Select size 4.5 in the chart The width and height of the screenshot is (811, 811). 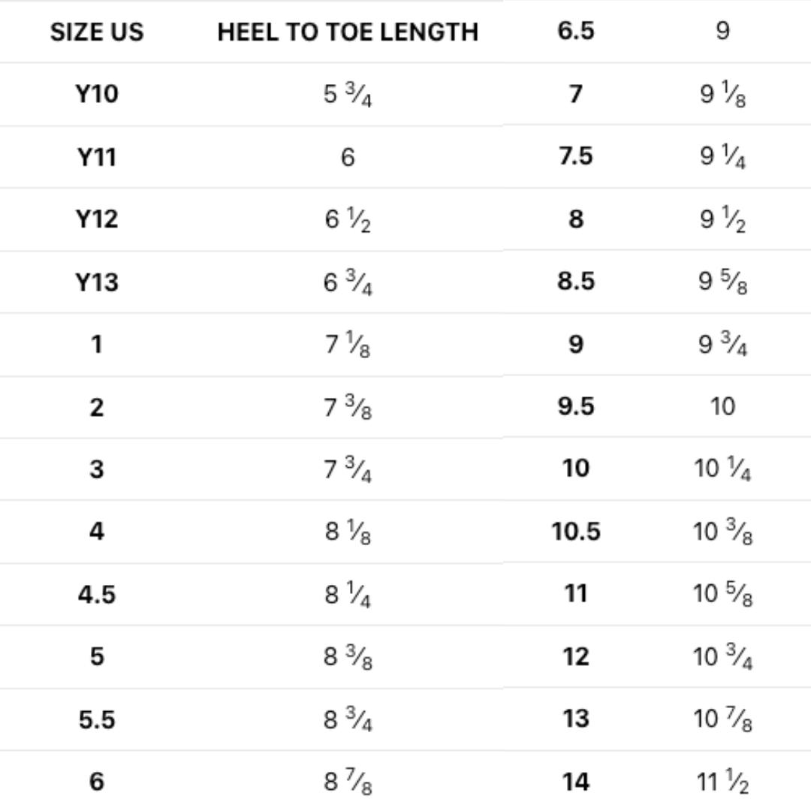(97, 594)
